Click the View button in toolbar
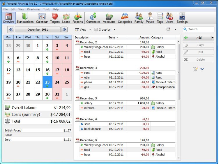 coord(81,29)
